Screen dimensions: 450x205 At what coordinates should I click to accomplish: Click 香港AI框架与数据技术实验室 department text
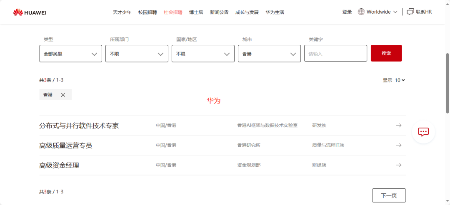(x=267, y=126)
